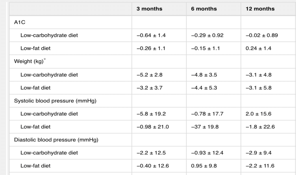Viewport: 296px width, 175px height.
Task: Click the –0.64 ± 1.4 A1C cell
Action: (x=151, y=35)
